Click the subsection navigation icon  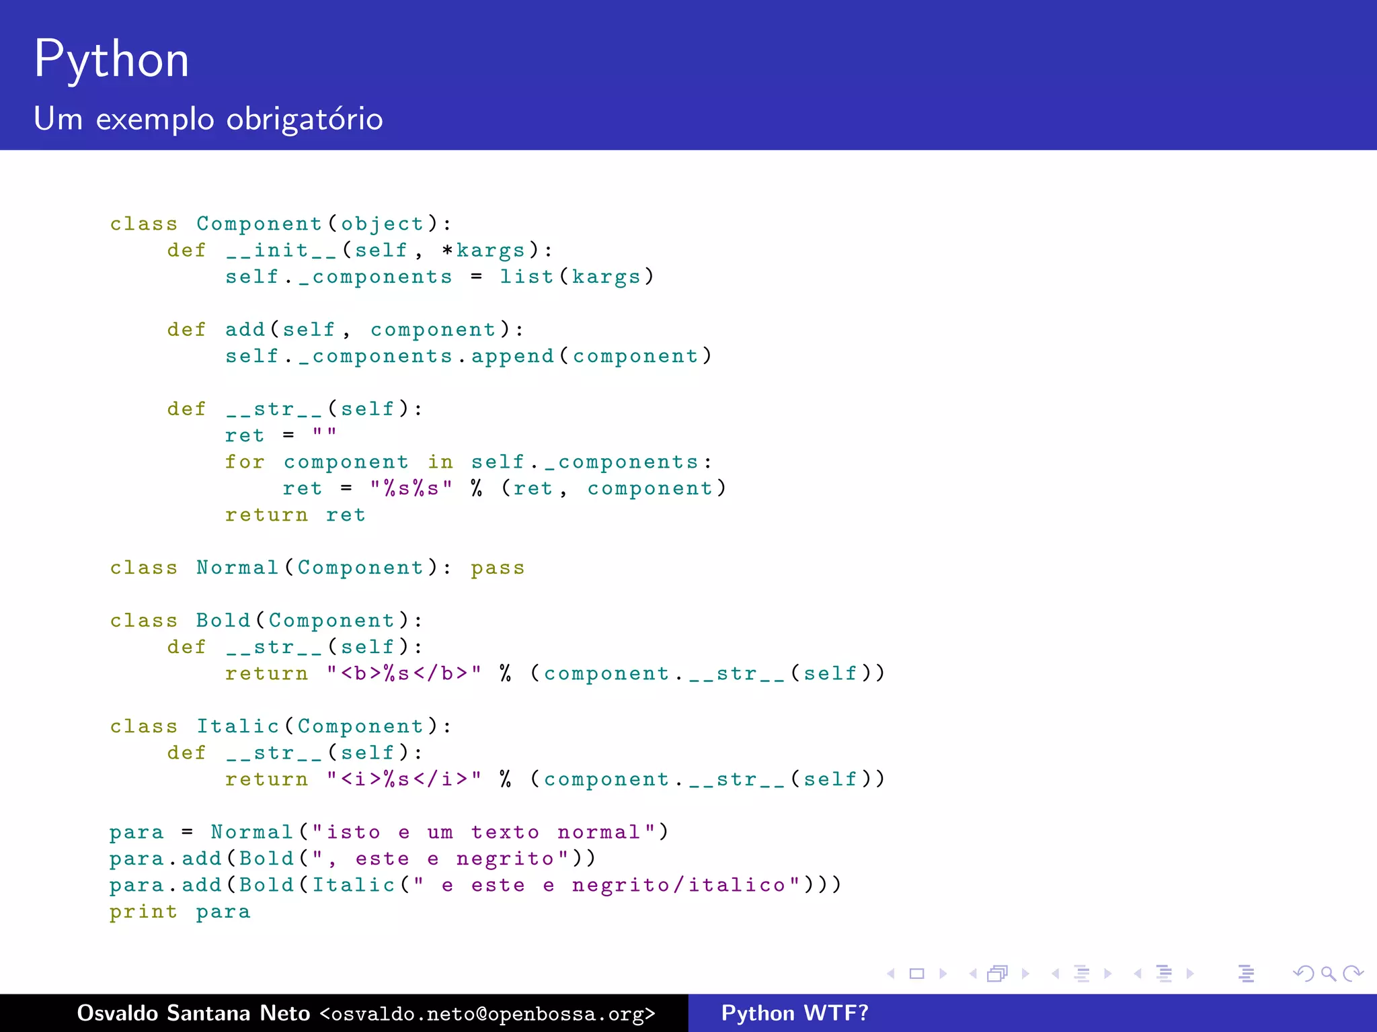pos(1082,974)
